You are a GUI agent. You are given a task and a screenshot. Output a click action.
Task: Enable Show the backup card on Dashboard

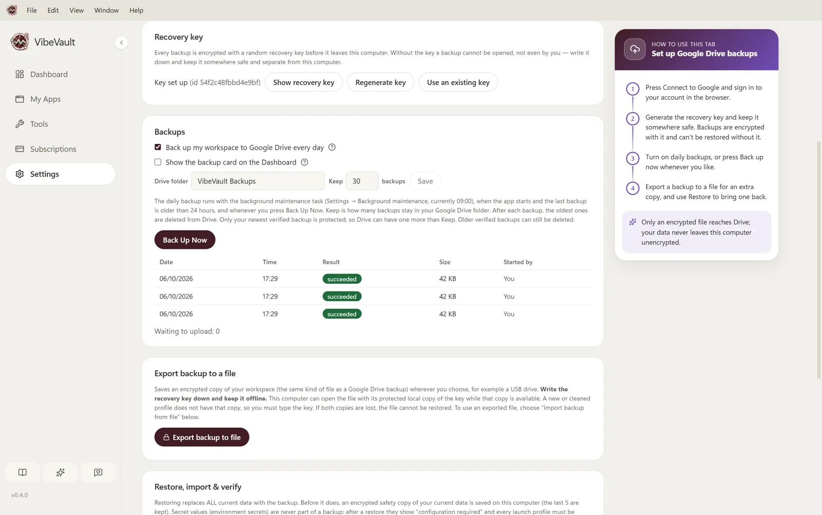[158, 162]
